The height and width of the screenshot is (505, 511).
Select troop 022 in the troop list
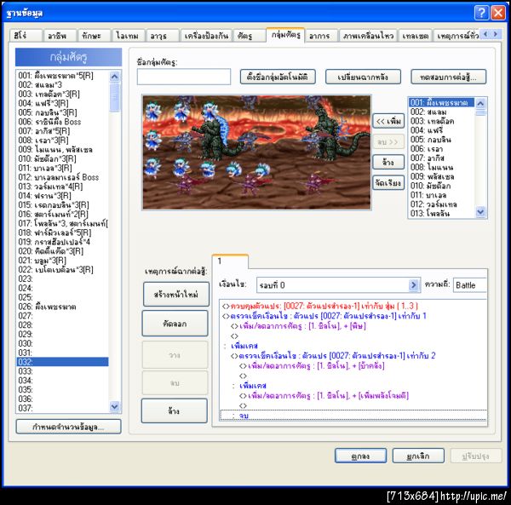(62, 269)
